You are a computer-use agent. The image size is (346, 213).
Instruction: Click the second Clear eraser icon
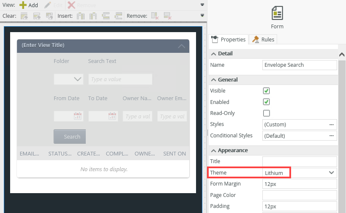(x=37, y=16)
